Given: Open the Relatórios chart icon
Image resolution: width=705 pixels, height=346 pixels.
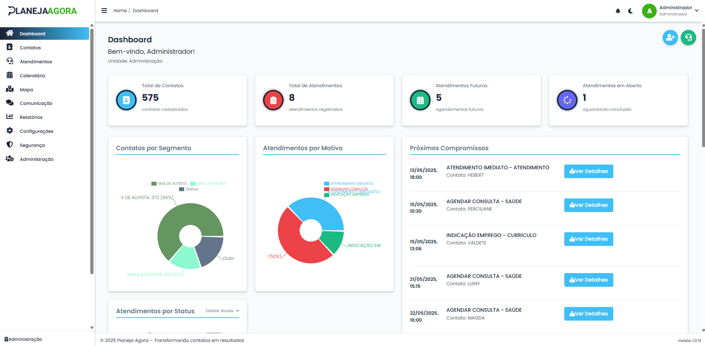Looking at the screenshot, I should (x=10, y=117).
